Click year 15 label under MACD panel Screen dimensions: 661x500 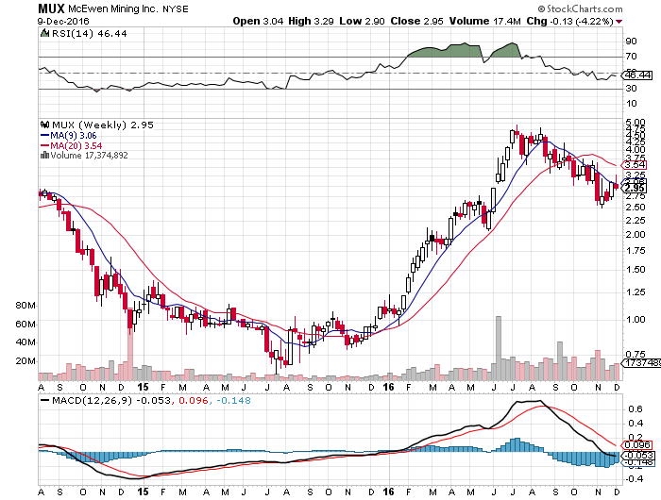pyautogui.click(x=143, y=492)
